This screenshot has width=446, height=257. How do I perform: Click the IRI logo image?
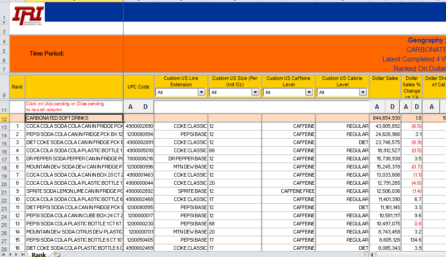click(x=28, y=16)
